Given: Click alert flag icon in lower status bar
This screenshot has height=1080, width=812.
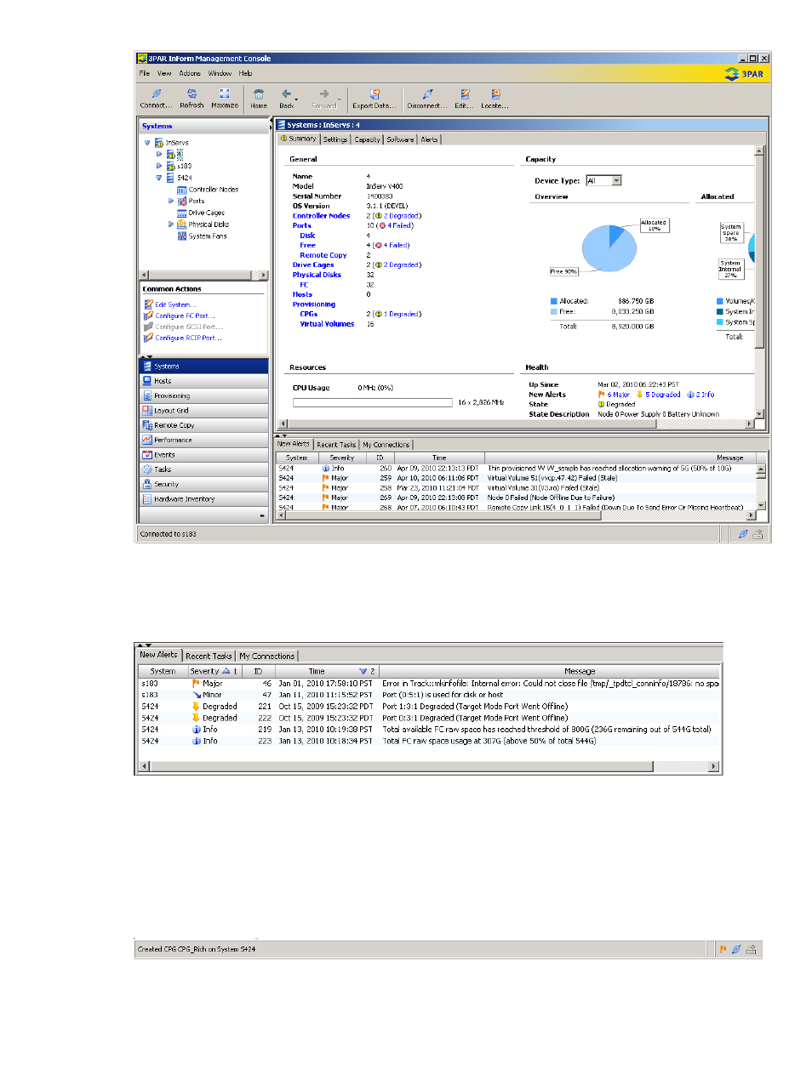Looking at the screenshot, I should point(723,949).
